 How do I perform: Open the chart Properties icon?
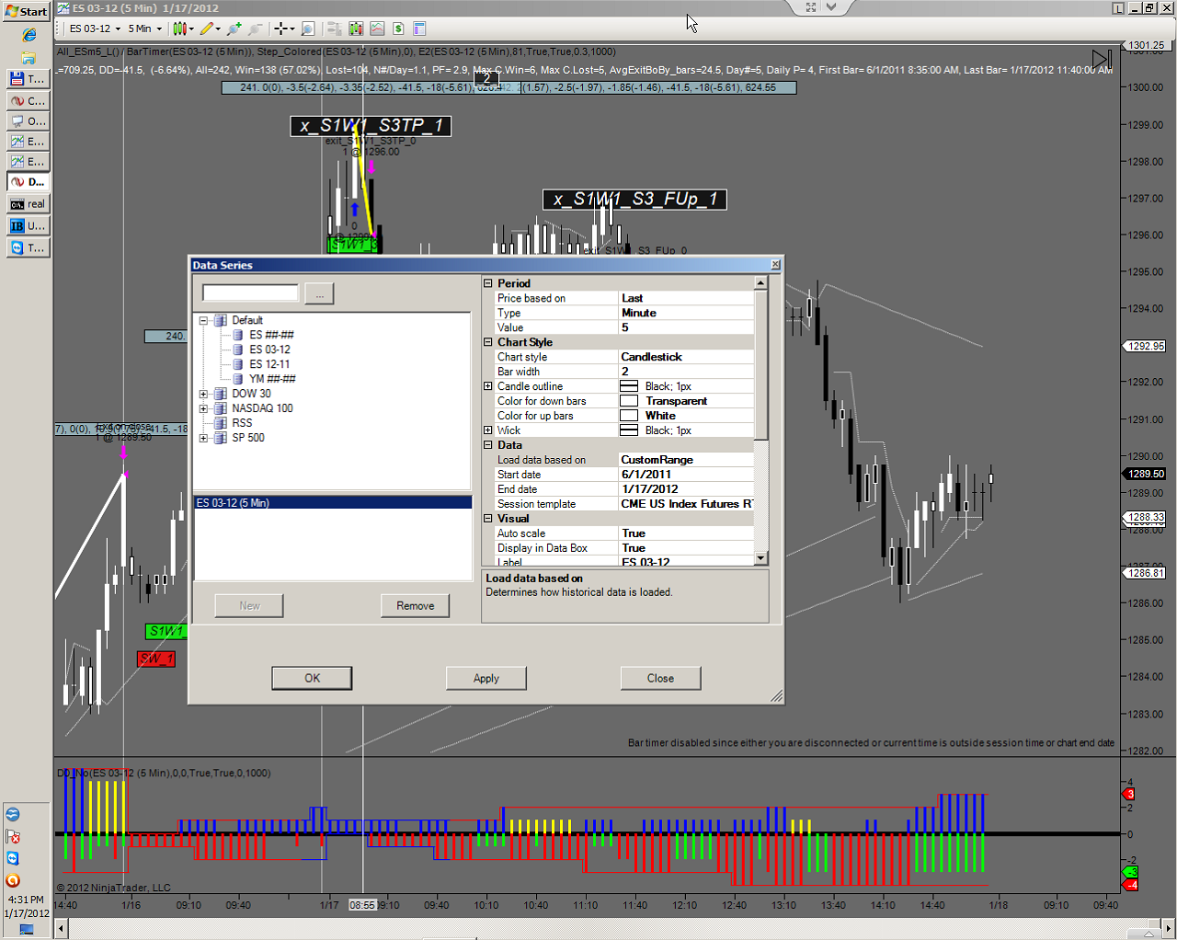click(419, 29)
